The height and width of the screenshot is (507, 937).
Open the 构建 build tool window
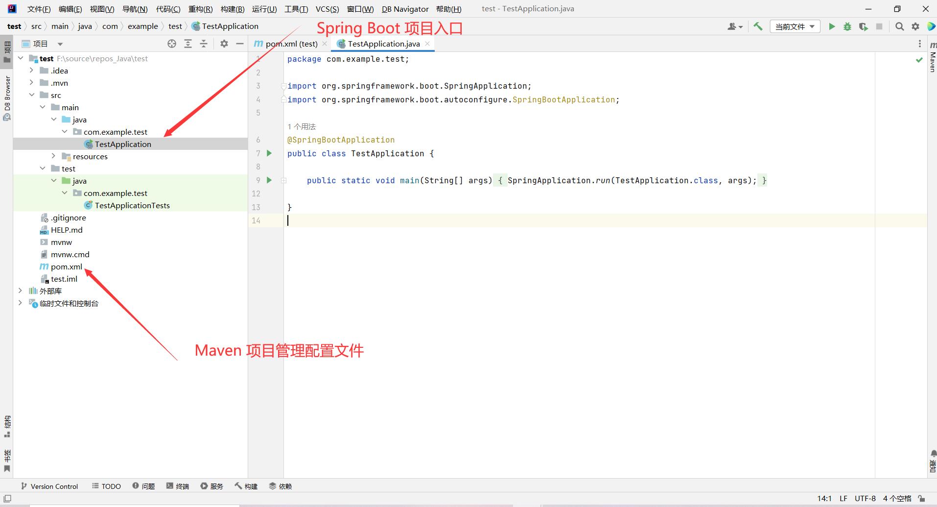pyautogui.click(x=246, y=486)
